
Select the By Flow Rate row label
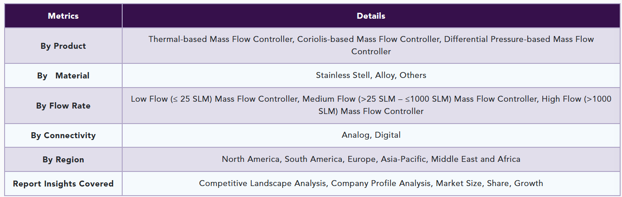pos(63,106)
